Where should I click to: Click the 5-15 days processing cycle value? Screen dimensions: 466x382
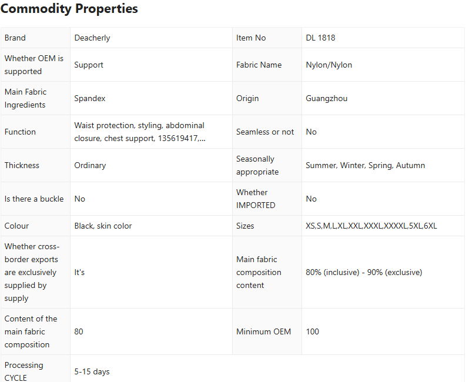[92, 371]
